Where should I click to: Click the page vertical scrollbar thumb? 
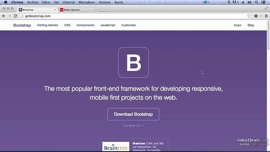pyautogui.click(x=268, y=35)
